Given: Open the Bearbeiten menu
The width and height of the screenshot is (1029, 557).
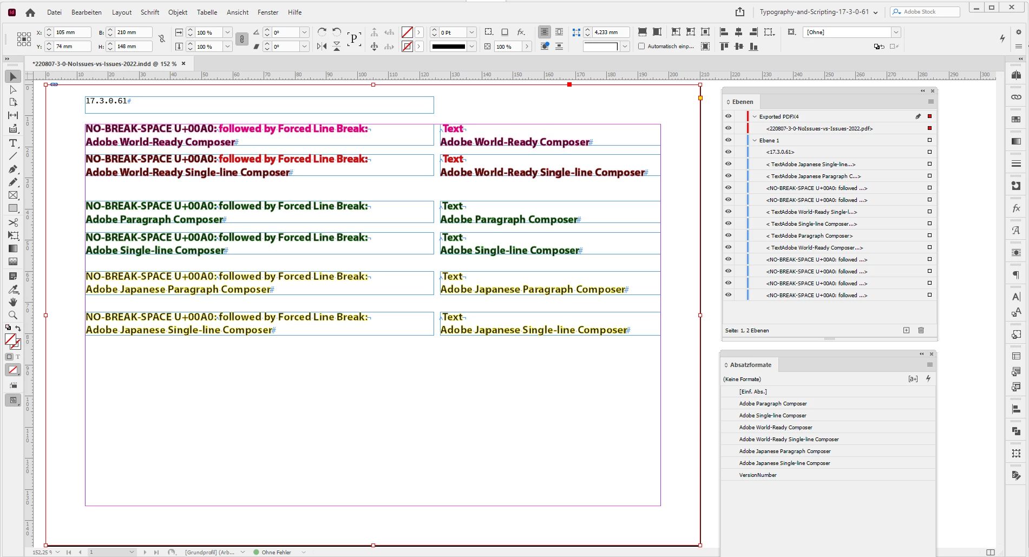Looking at the screenshot, I should [x=87, y=12].
